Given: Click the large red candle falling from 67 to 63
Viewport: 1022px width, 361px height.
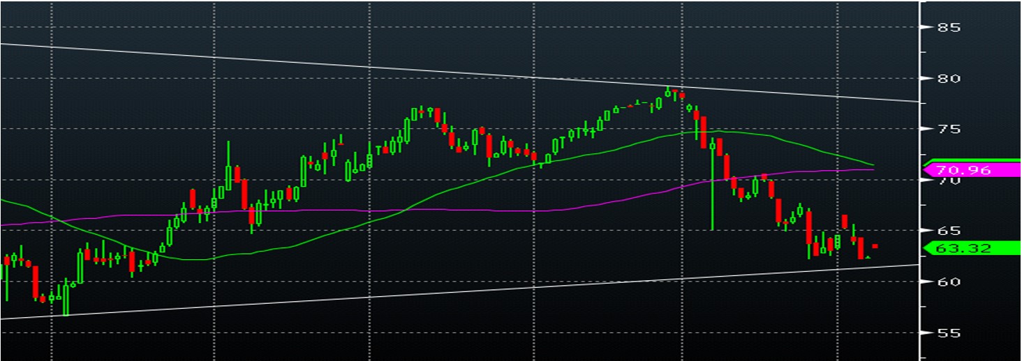Looking at the screenshot, I should tap(808, 226).
